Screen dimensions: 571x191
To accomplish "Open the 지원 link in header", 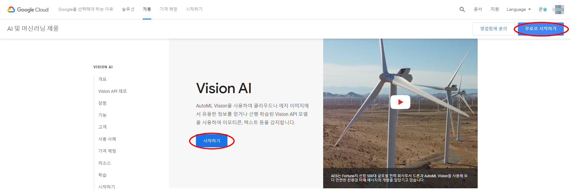I will click(495, 9).
